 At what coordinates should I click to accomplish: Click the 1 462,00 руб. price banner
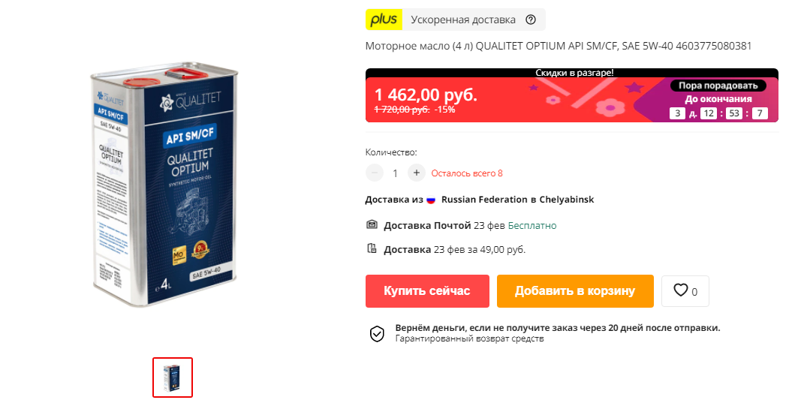click(x=426, y=95)
